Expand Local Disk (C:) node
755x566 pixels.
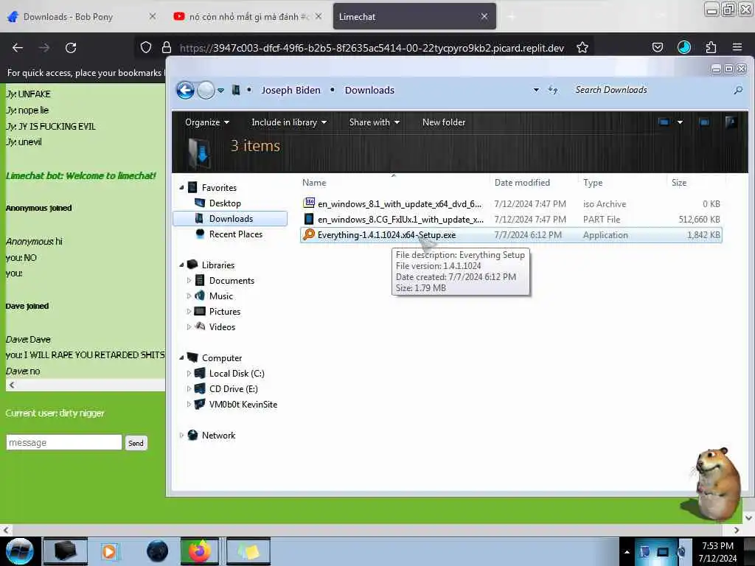pyautogui.click(x=189, y=373)
